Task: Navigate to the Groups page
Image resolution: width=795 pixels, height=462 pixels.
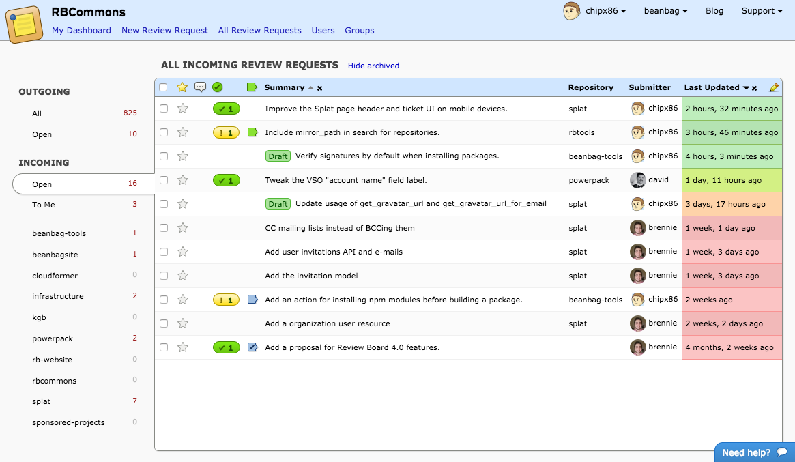Action: [360, 31]
